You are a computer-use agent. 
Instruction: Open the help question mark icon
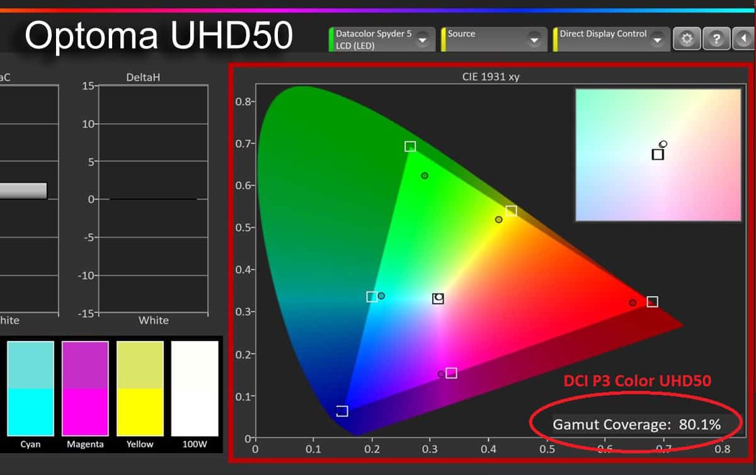click(x=716, y=39)
